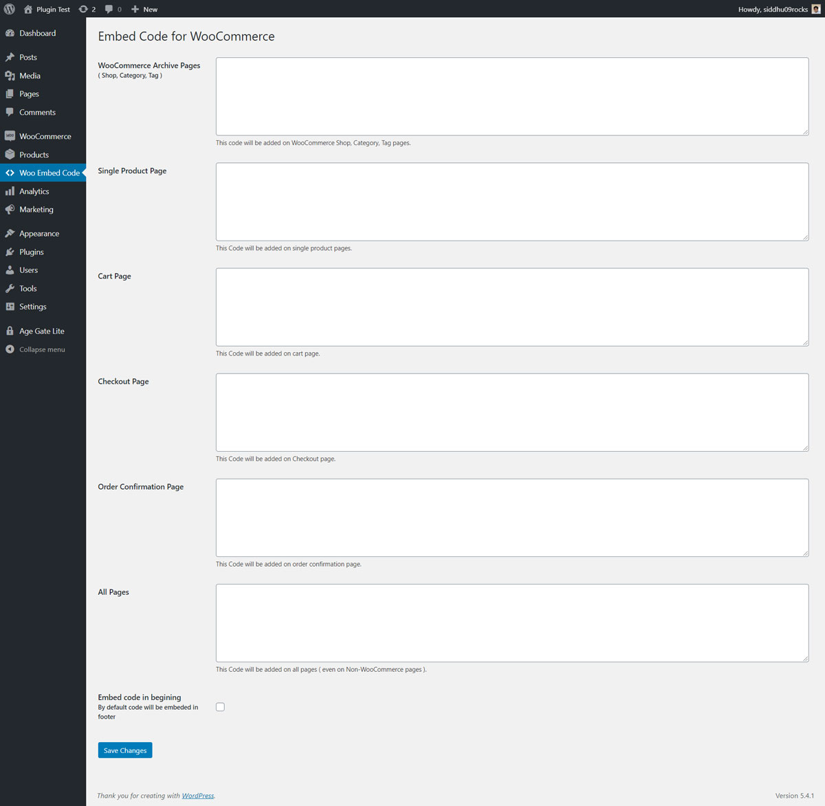
Task: Click the Age Gate Lite lock icon
Action: pos(10,331)
